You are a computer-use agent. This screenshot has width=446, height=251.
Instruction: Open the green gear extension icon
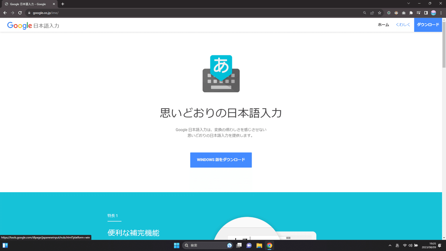coord(389,13)
